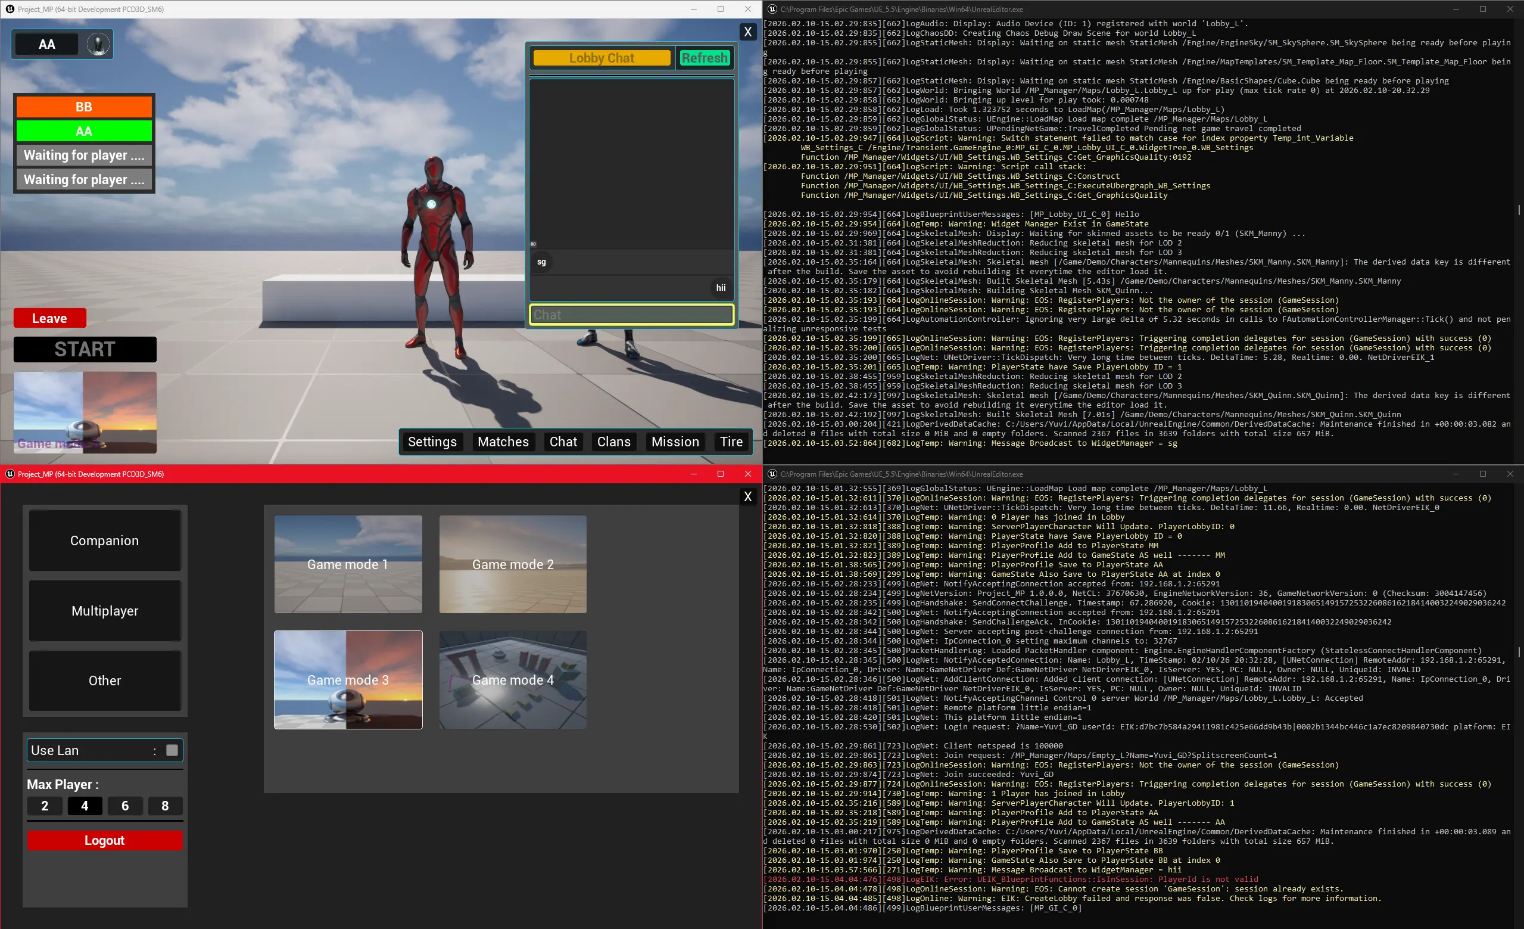Click the upper console window scrollbar

click(x=1519, y=210)
